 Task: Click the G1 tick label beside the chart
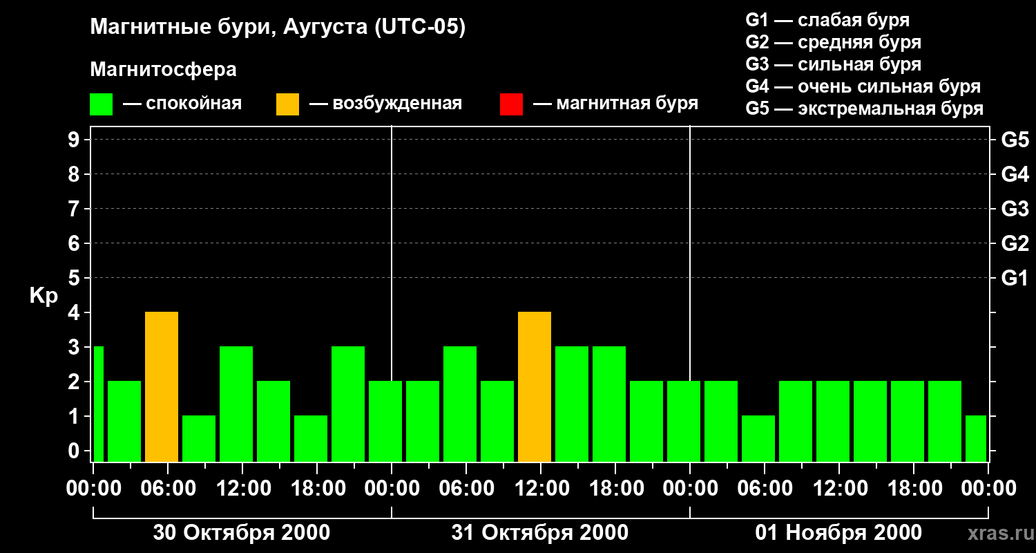tap(1015, 278)
